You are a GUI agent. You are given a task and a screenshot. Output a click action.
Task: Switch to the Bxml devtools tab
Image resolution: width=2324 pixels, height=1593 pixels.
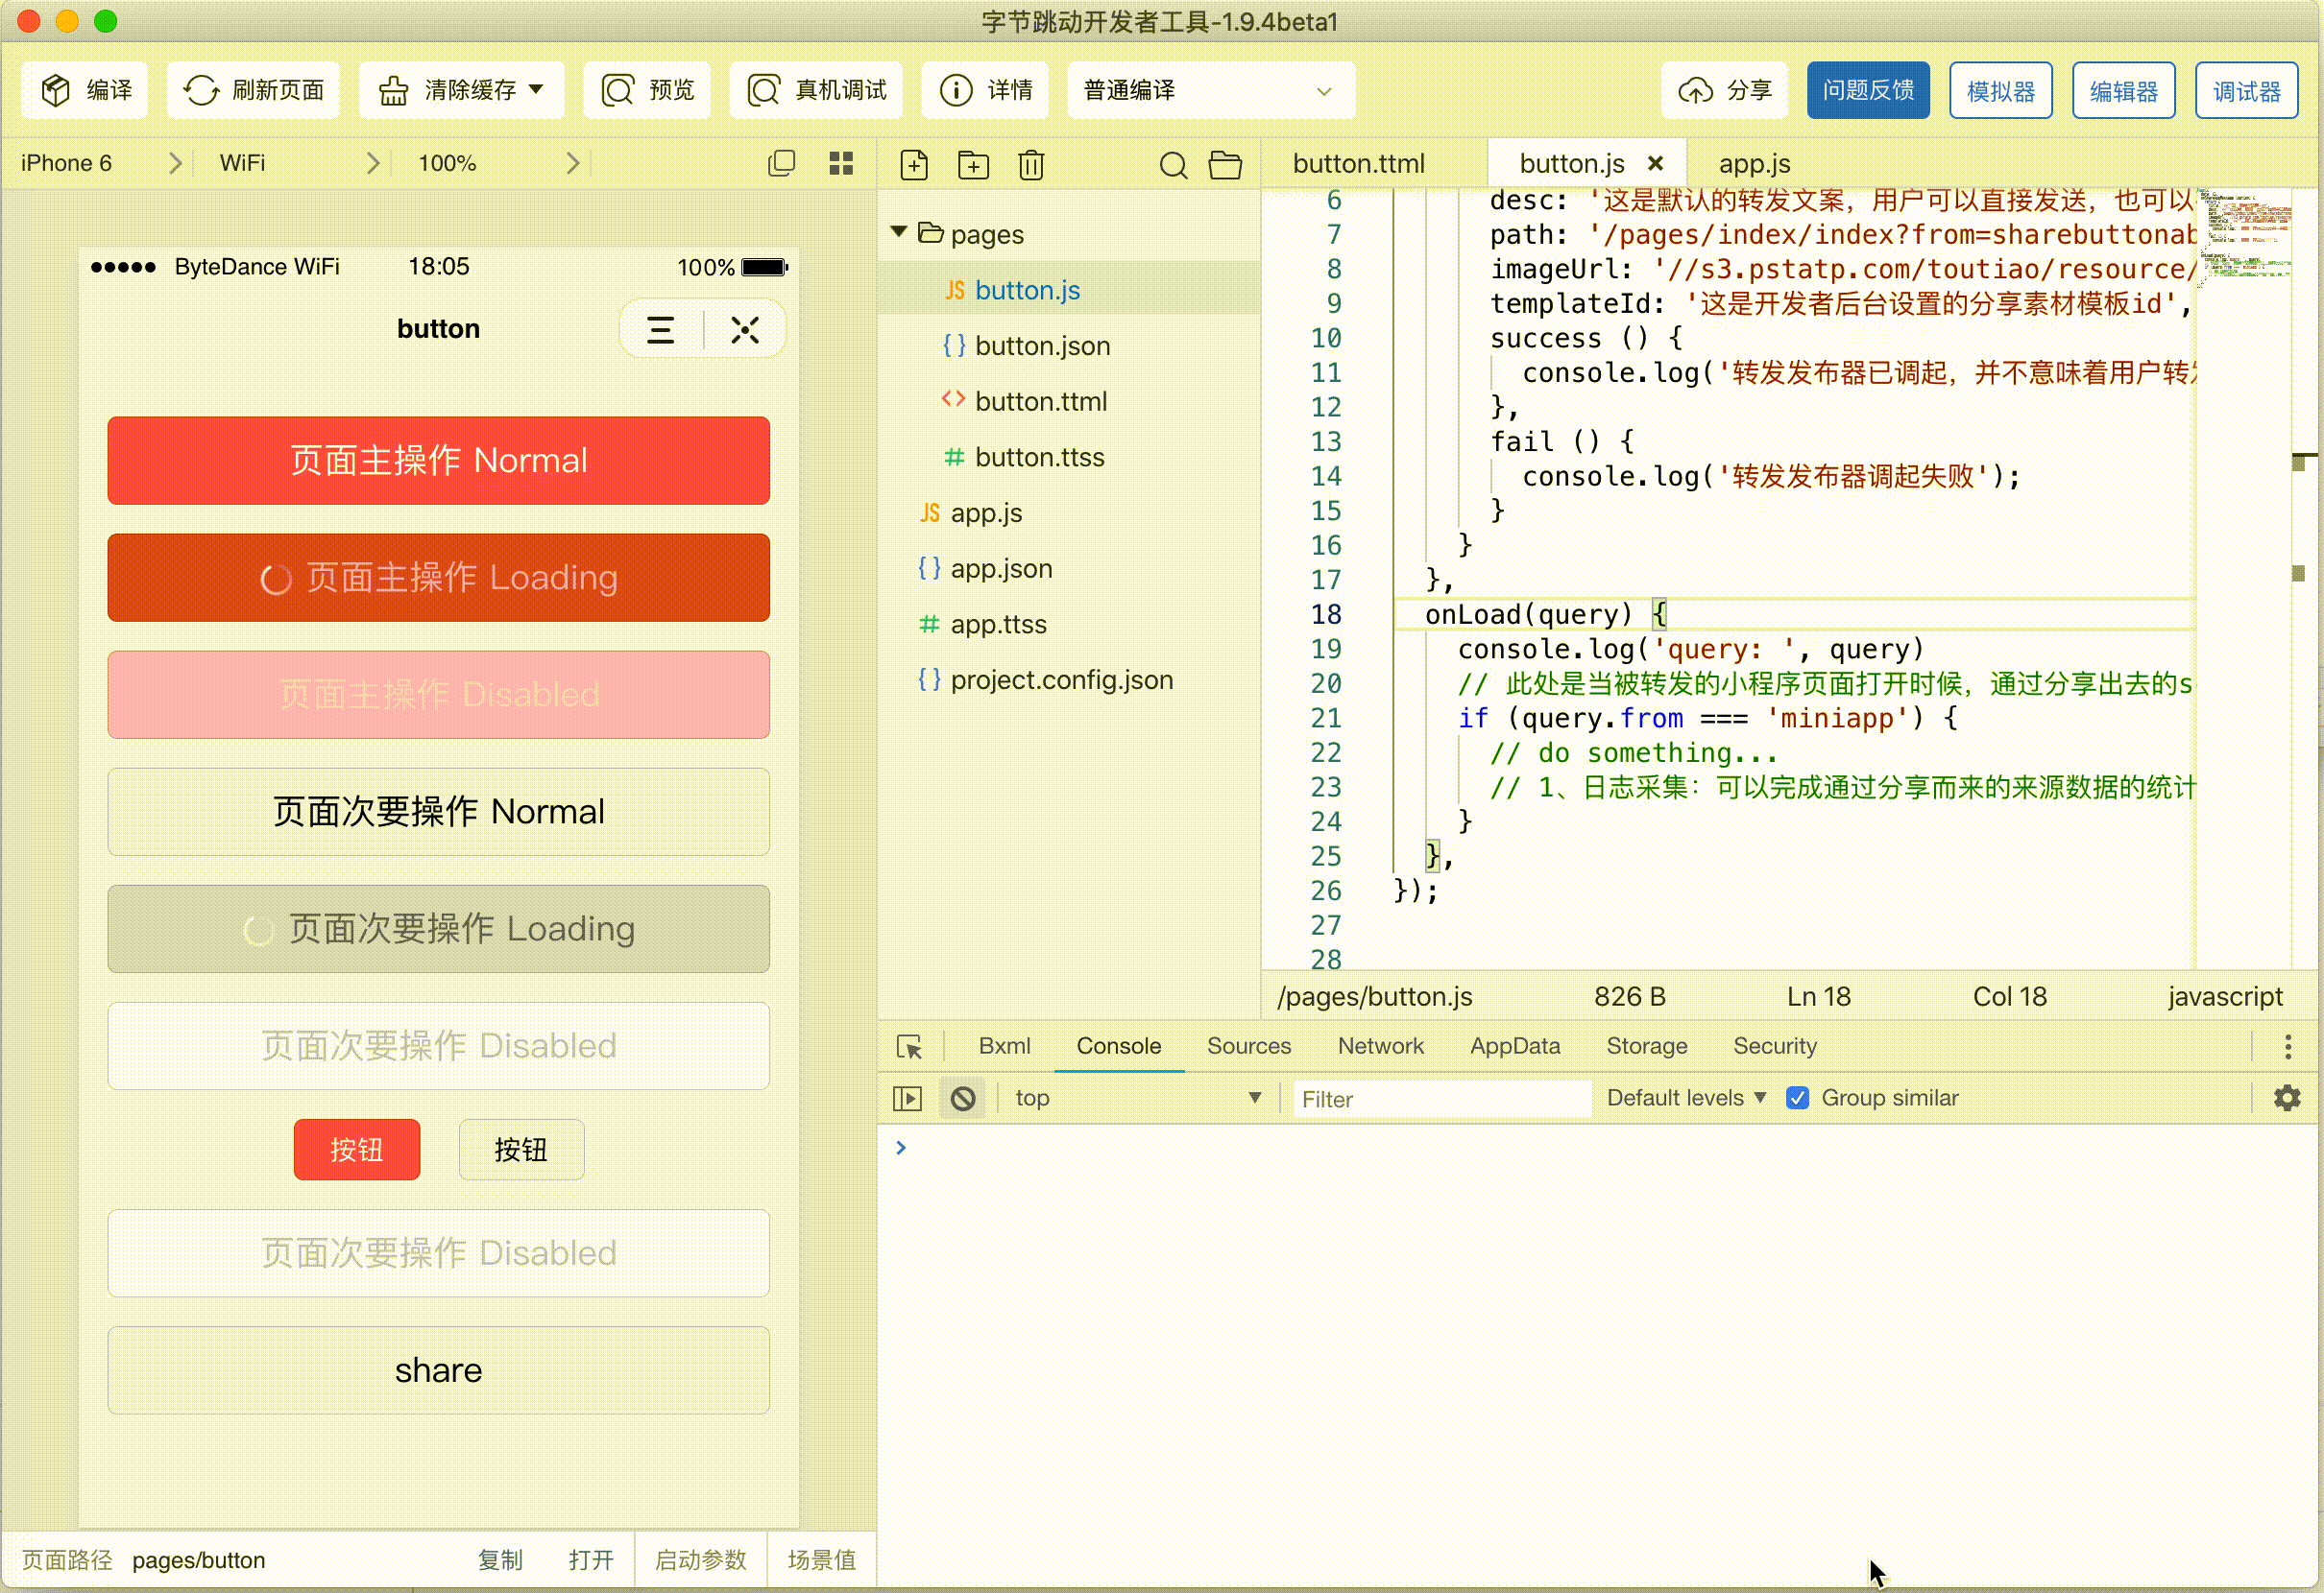[1004, 1045]
